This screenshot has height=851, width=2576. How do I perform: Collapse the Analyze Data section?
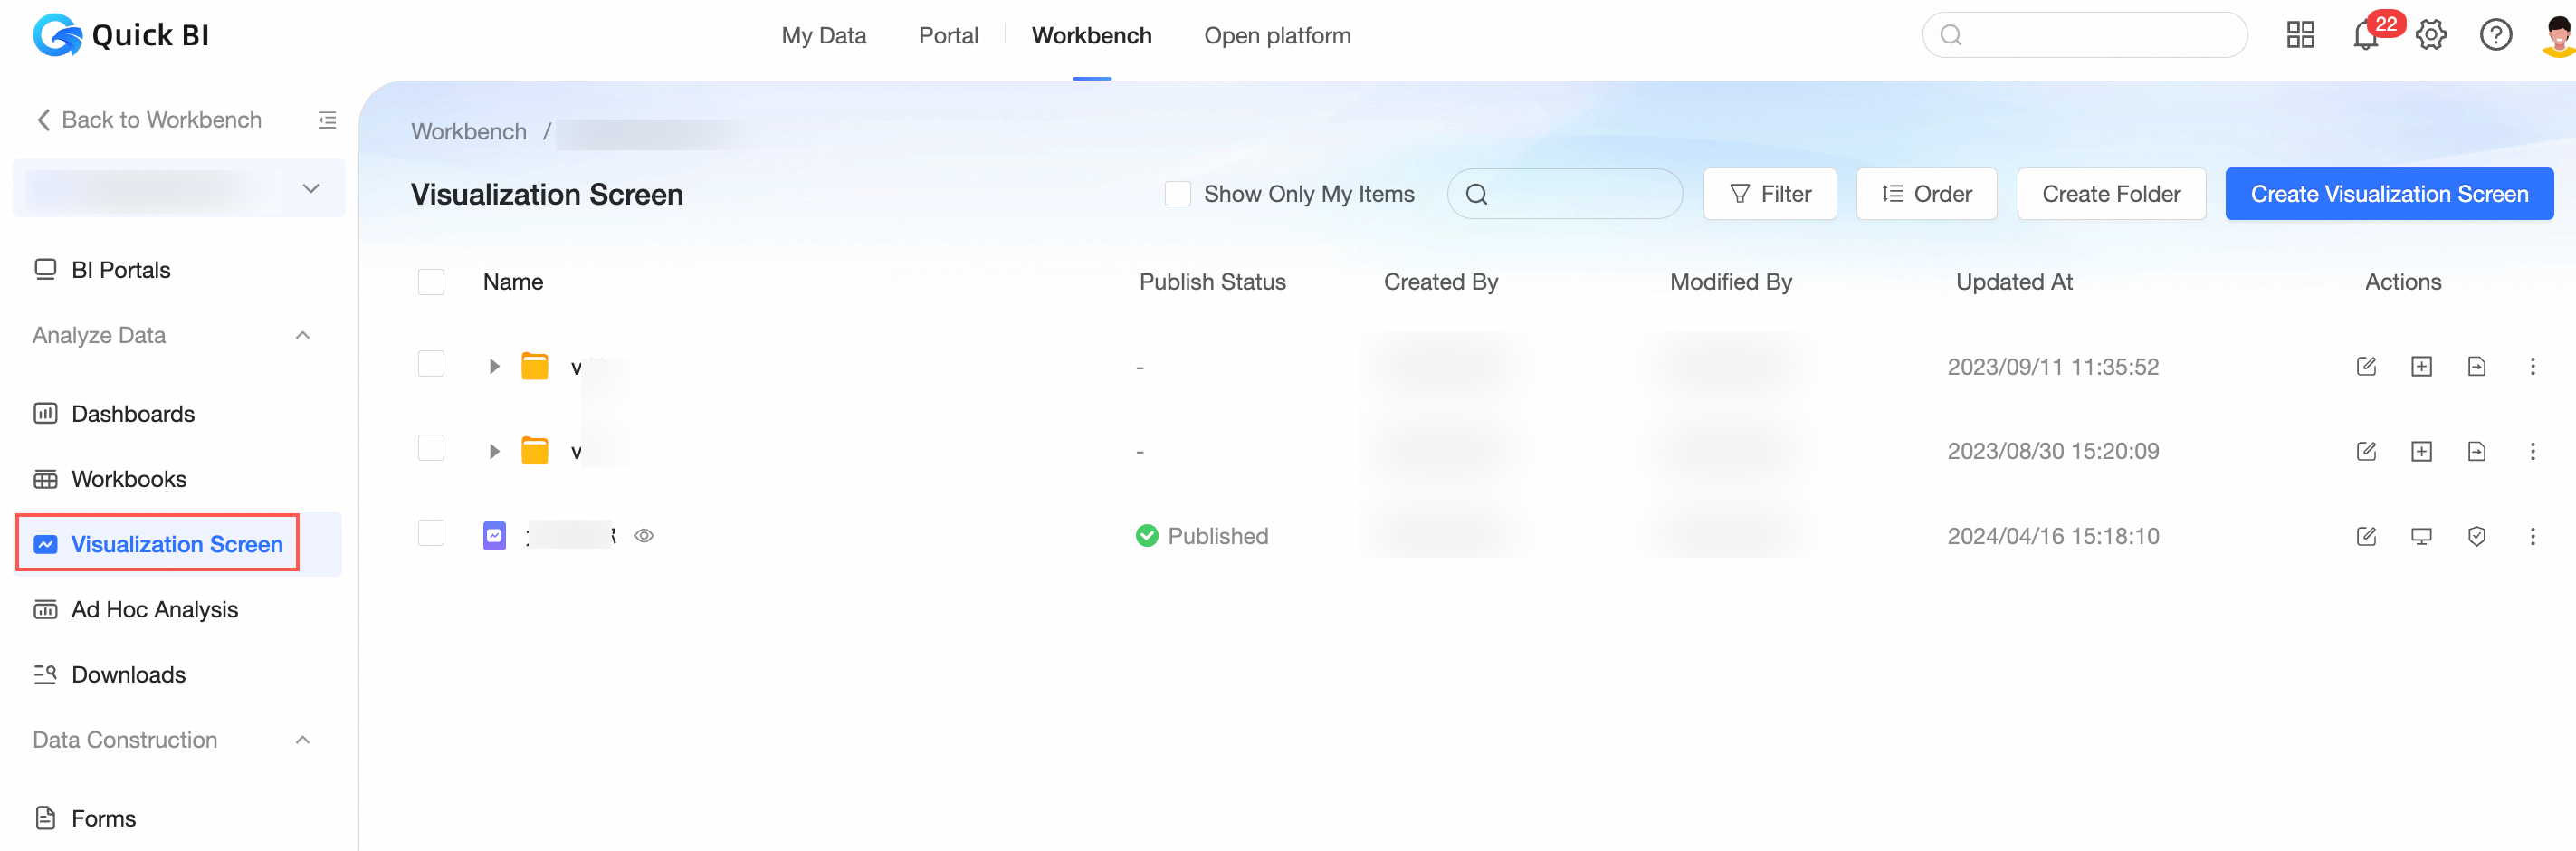tap(303, 335)
